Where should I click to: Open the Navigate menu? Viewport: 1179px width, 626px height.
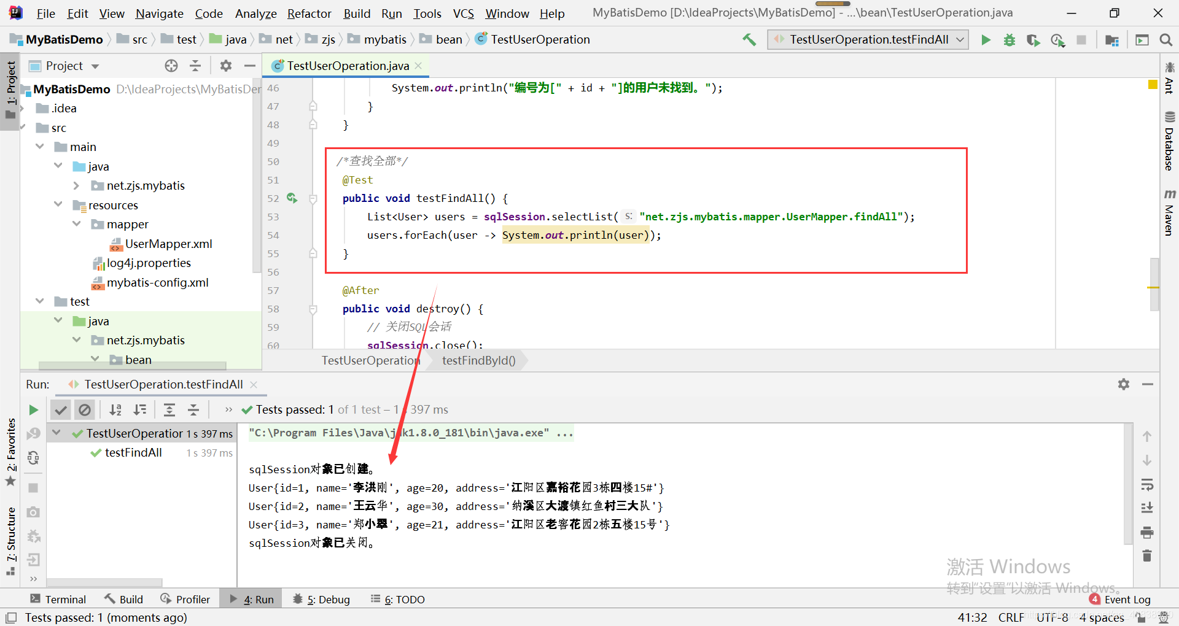pyautogui.click(x=160, y=14)
